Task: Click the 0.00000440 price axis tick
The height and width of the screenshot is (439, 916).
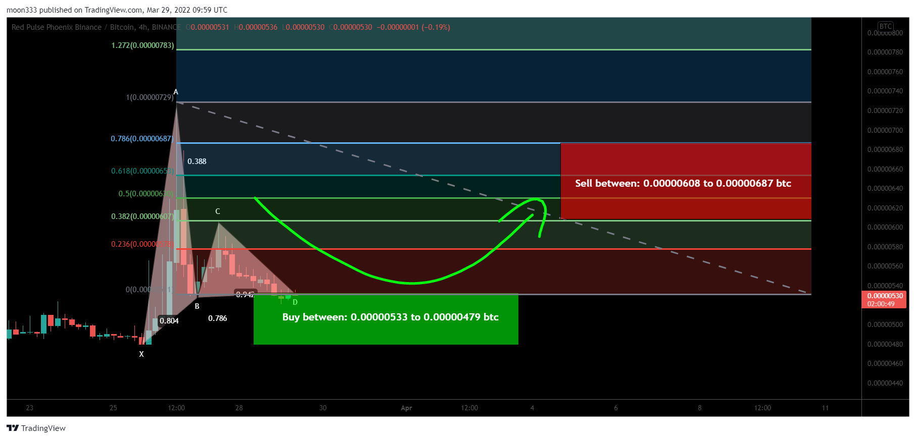Action: click(x=885, y=383)
